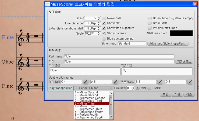Select the 위로 radio button
This screenshot has width=199, height=121.
pos(138,88)
